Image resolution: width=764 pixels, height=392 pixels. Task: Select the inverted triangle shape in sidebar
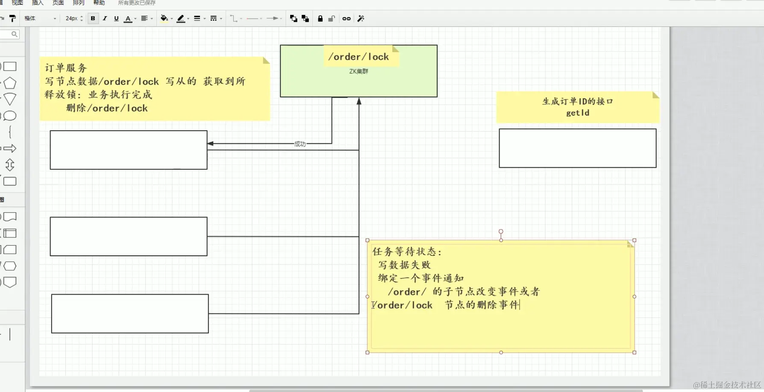pos(10,99)
